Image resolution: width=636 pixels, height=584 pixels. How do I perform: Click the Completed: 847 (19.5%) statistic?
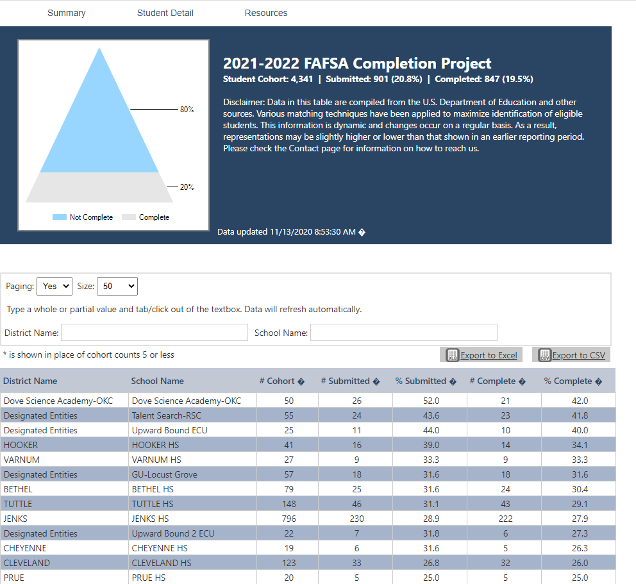[x=484, y=79]
